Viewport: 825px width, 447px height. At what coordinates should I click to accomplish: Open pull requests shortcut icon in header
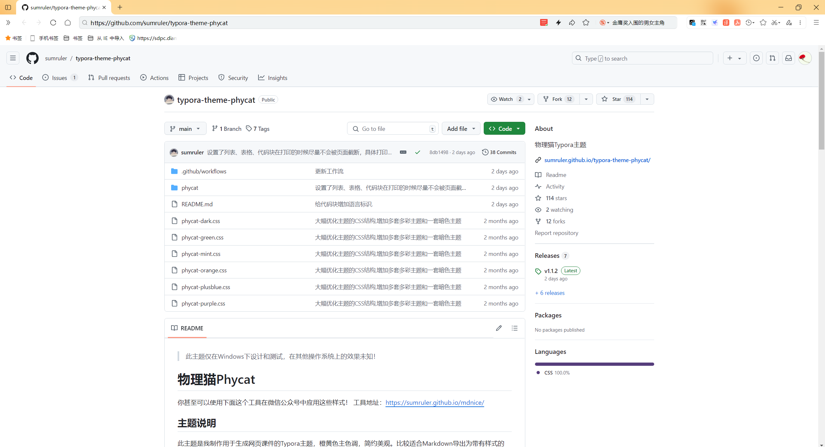(x=772, y=58)
